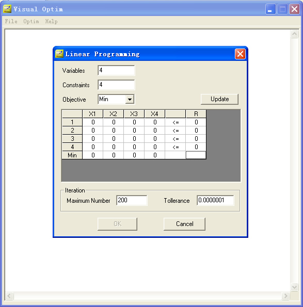Select X3 cell in row 3
303x307 pixels.
[x=134, y=139]
